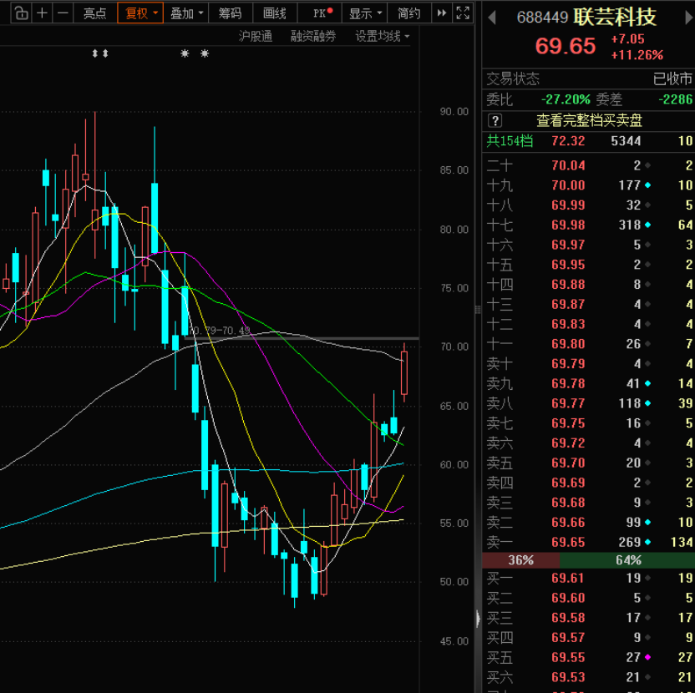Click cyan diamond beside 十九 volume 177
This screenshot has height=693, width=695.
pos(647,185)
